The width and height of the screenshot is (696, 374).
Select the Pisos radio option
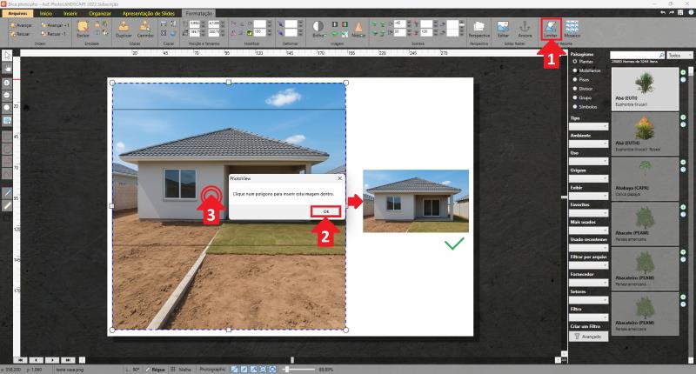[x=574, y=80]
